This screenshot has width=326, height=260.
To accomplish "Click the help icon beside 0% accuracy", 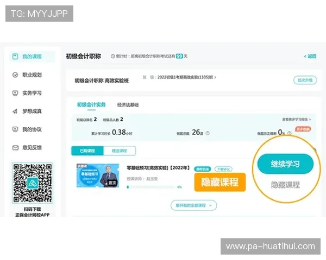I will coord(289,133).
